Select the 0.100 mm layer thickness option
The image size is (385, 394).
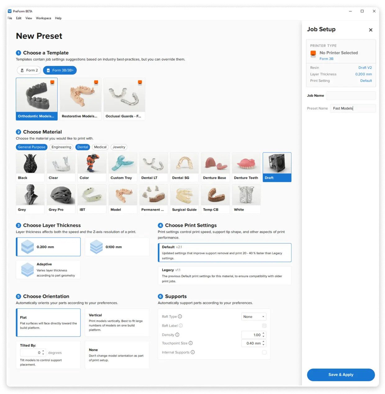pyautogui.click(x=117, y=247)
